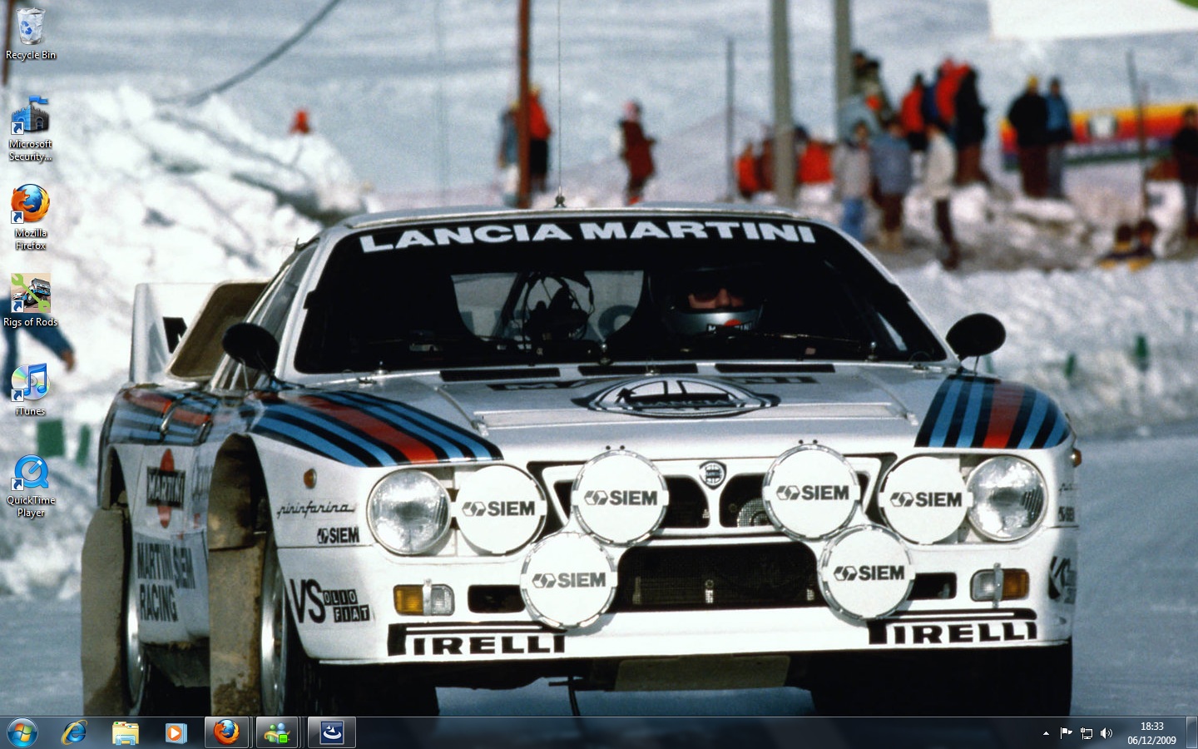1198x749 pixels.
Task: Select the Microsoft Security shortcut on the desktop
Action: point(31,128)
